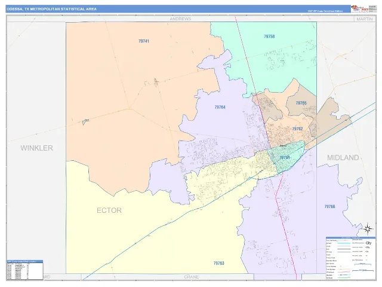Click the 79762 ZIP code label

[x=297, y=129]
